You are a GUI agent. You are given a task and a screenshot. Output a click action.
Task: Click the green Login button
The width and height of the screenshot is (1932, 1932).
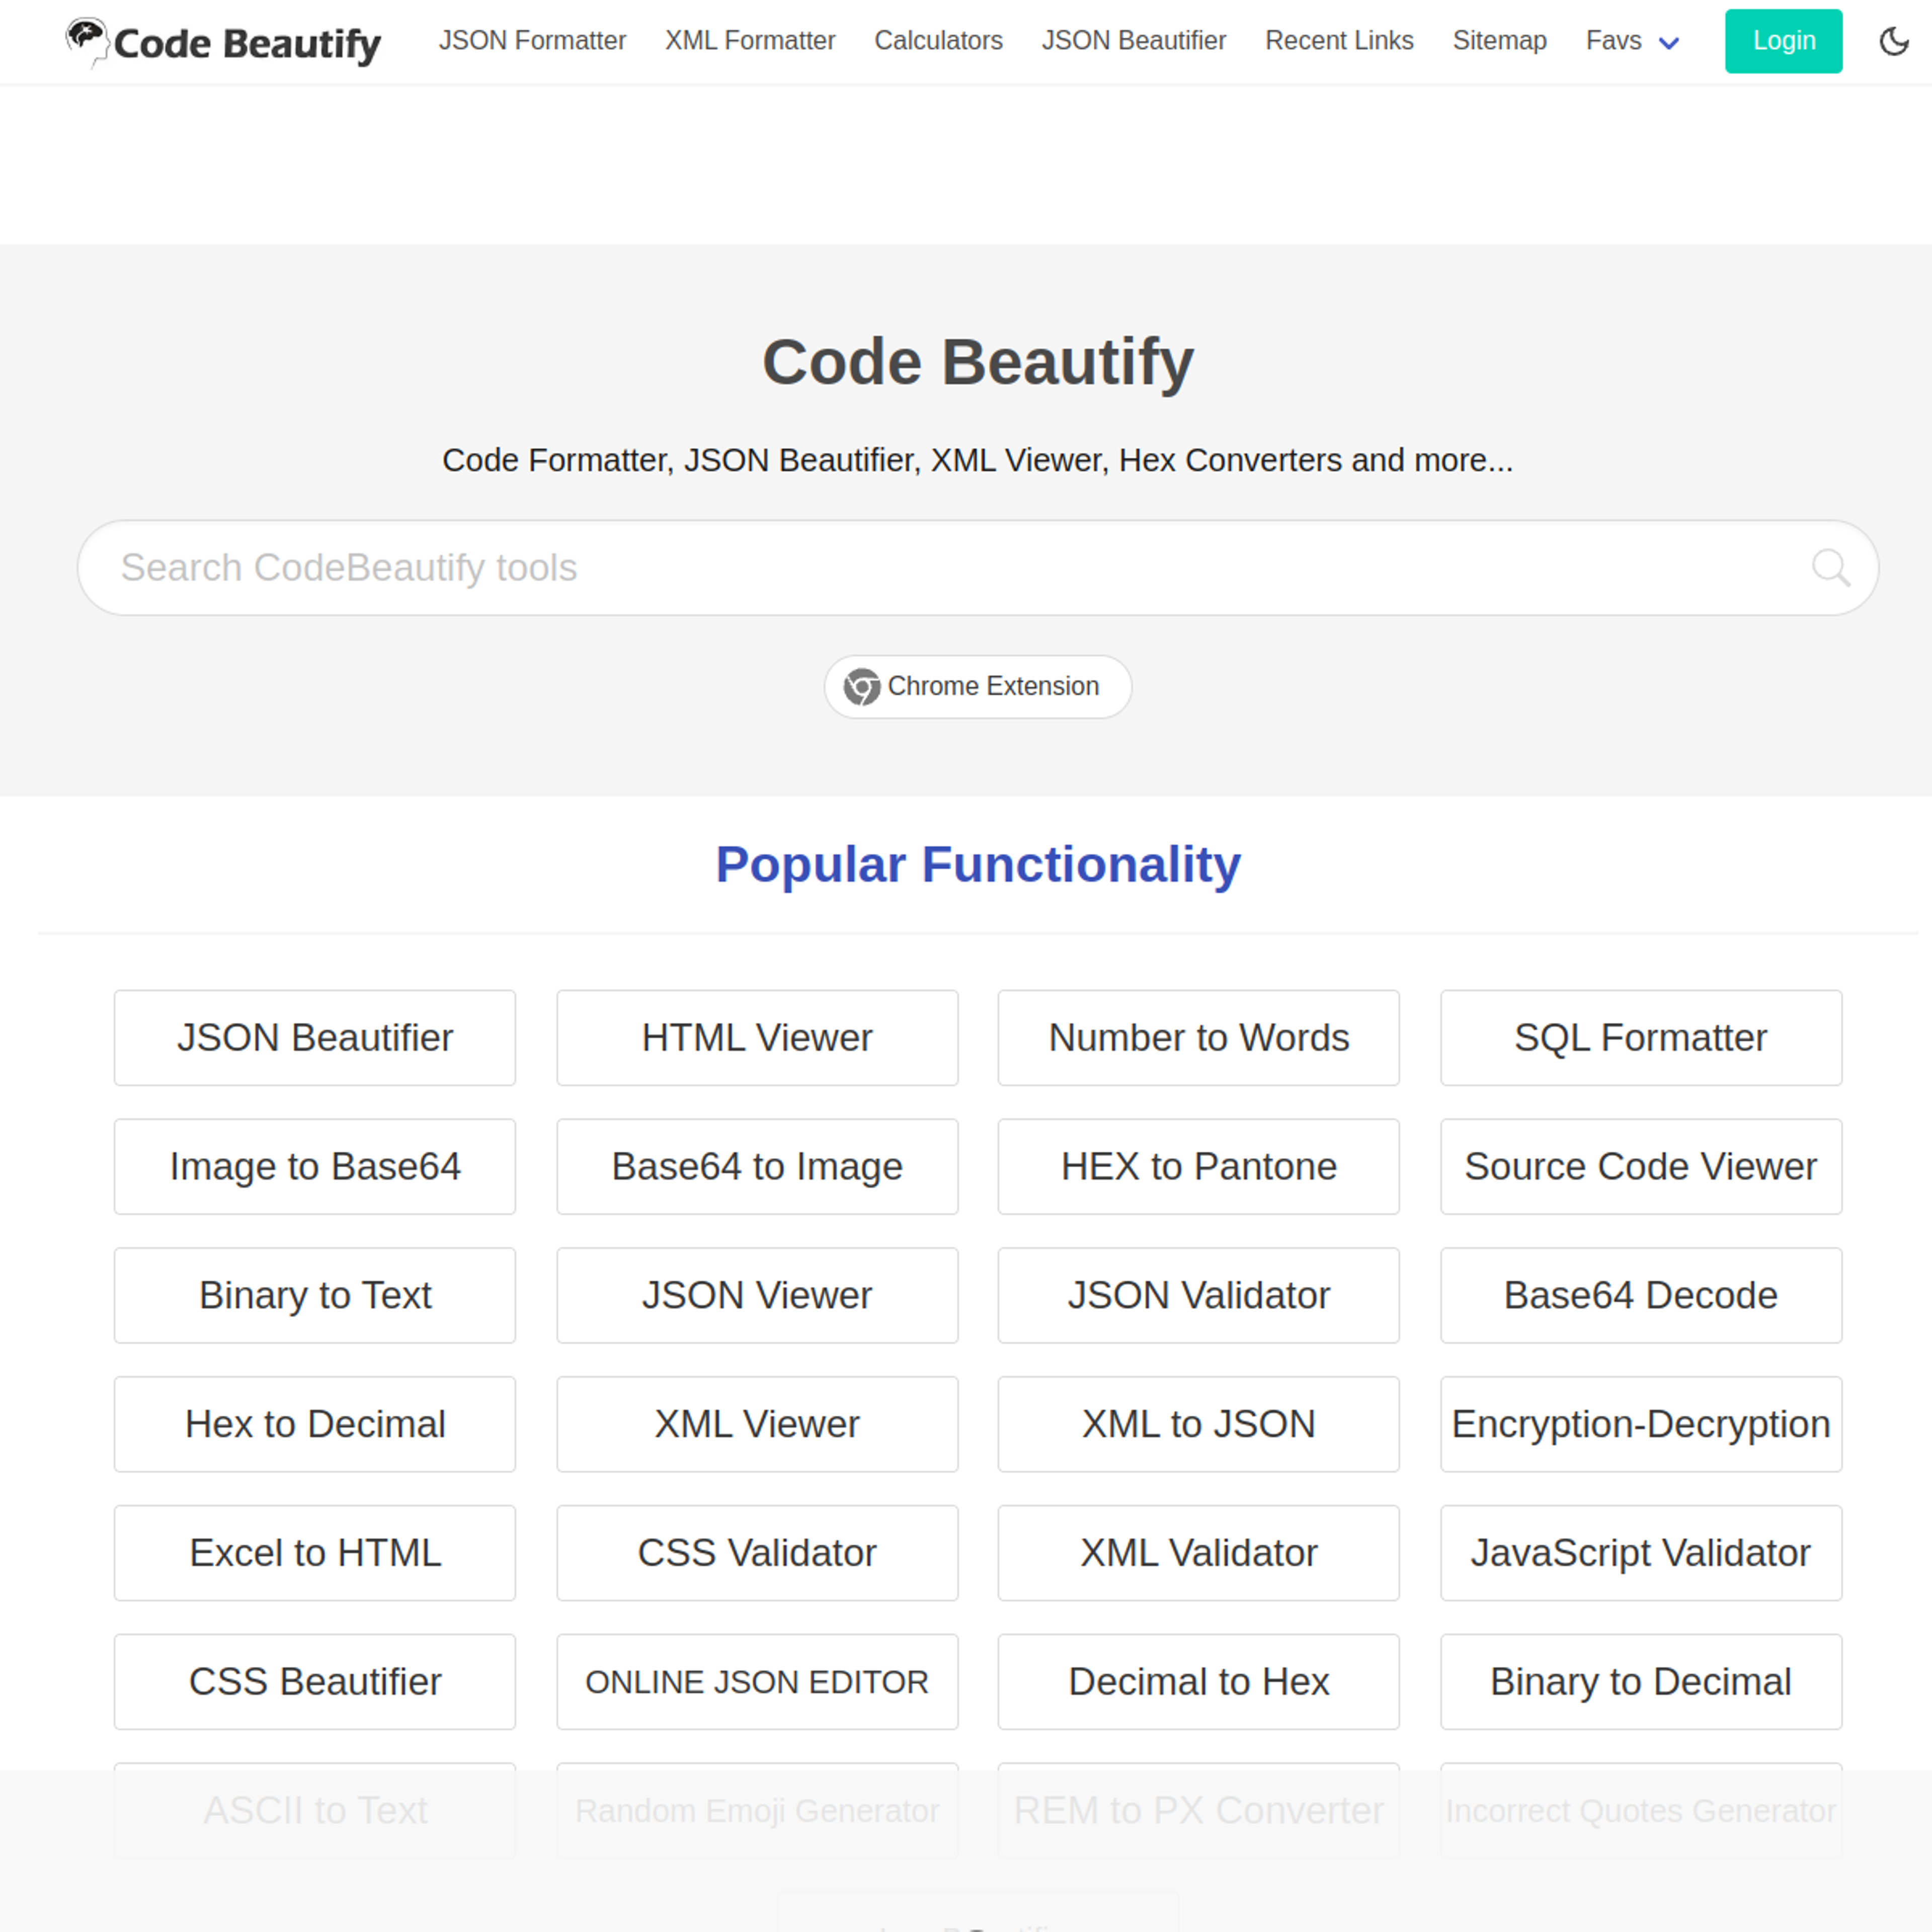tap(1783, 41)
